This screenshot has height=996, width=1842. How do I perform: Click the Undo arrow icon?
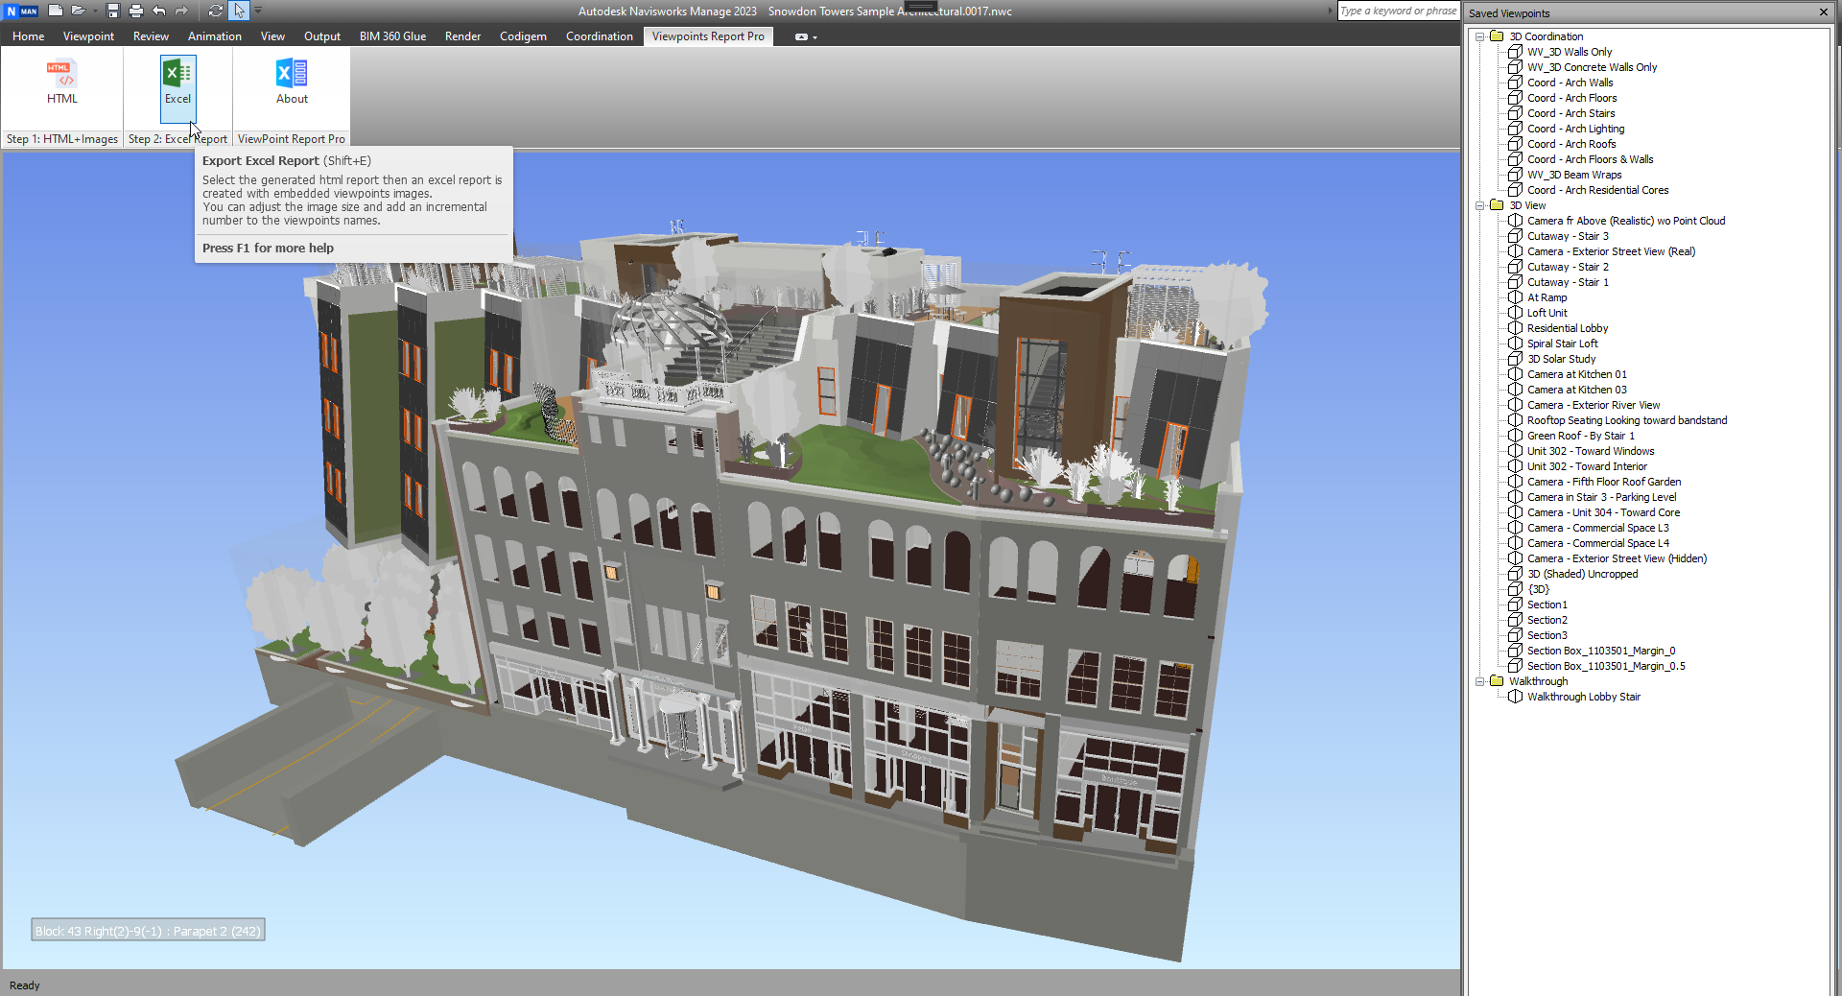159,11
